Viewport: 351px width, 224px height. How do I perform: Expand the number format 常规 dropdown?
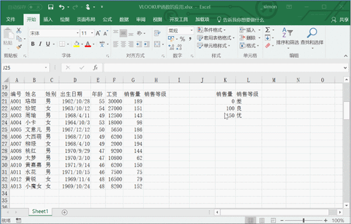[x=192, y=30]
